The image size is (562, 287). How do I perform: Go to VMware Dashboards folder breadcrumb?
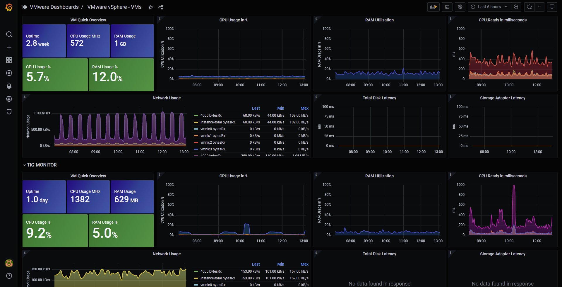54,7
